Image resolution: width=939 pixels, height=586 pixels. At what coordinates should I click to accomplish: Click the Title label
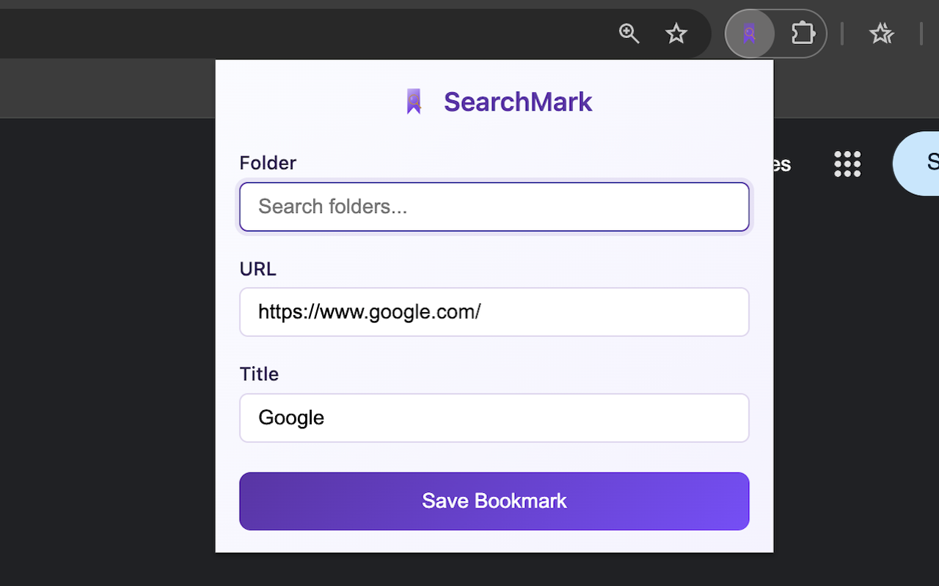259,374
